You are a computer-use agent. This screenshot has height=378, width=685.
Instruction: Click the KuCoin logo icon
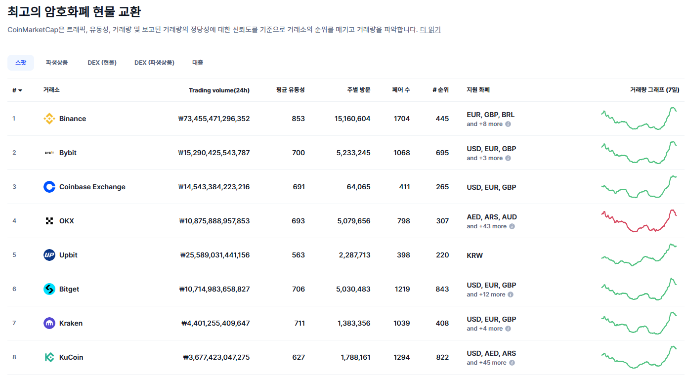tap(49, 357)
